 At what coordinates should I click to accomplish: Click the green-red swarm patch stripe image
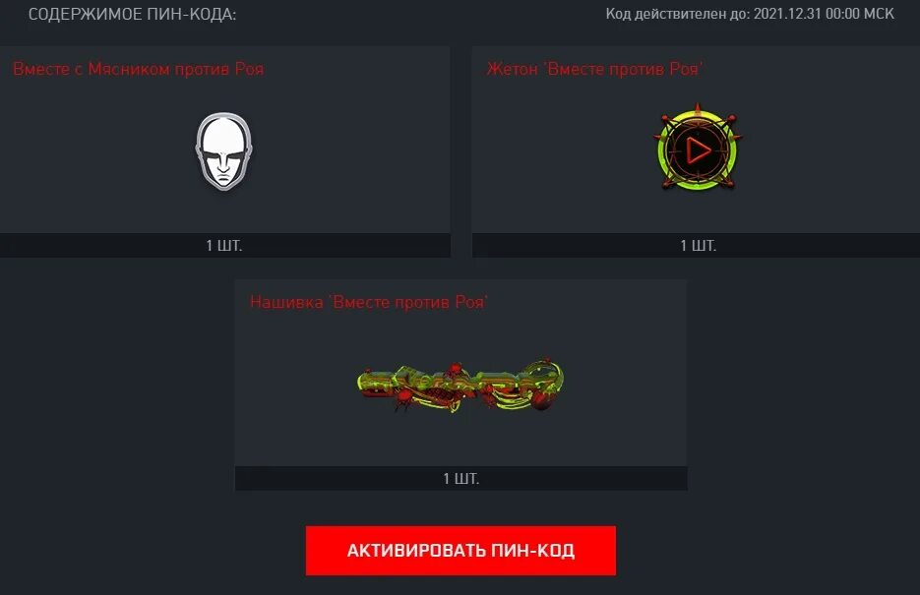[460, 387]
